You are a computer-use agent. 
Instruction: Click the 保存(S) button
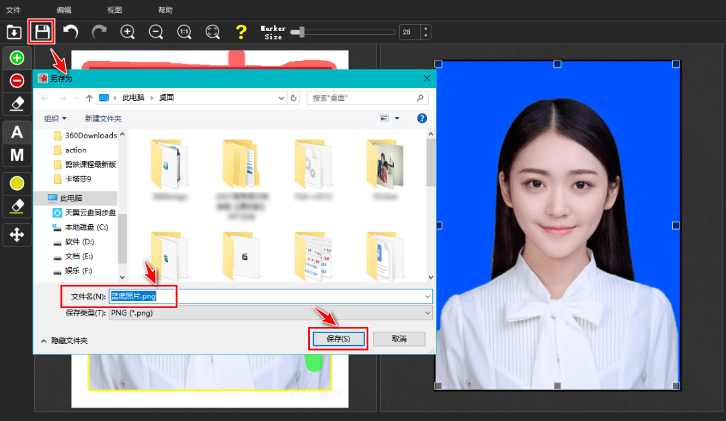coord(338,338)
